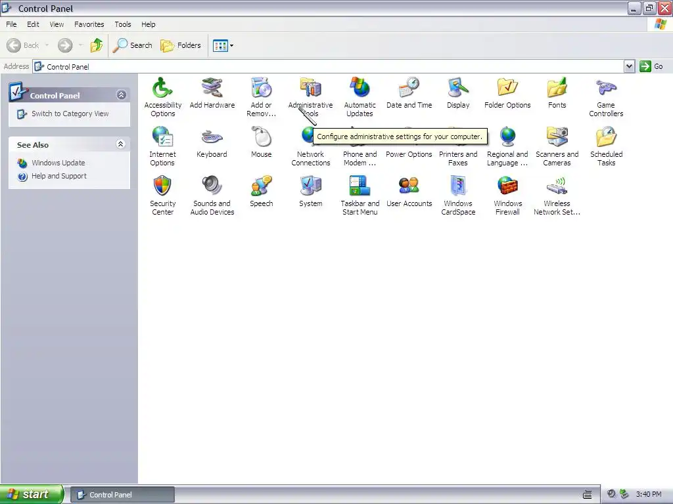Open Phone and Modem options
673x504 pixels.
pyautogui.click(x=360, y=158)
